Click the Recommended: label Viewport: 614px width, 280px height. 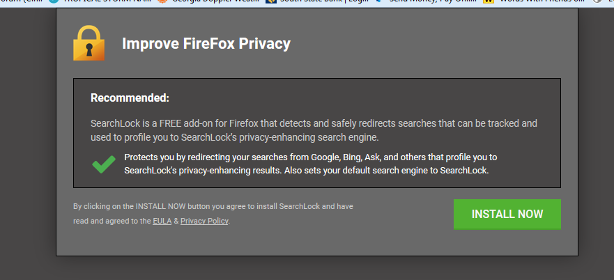click(130, 98)
